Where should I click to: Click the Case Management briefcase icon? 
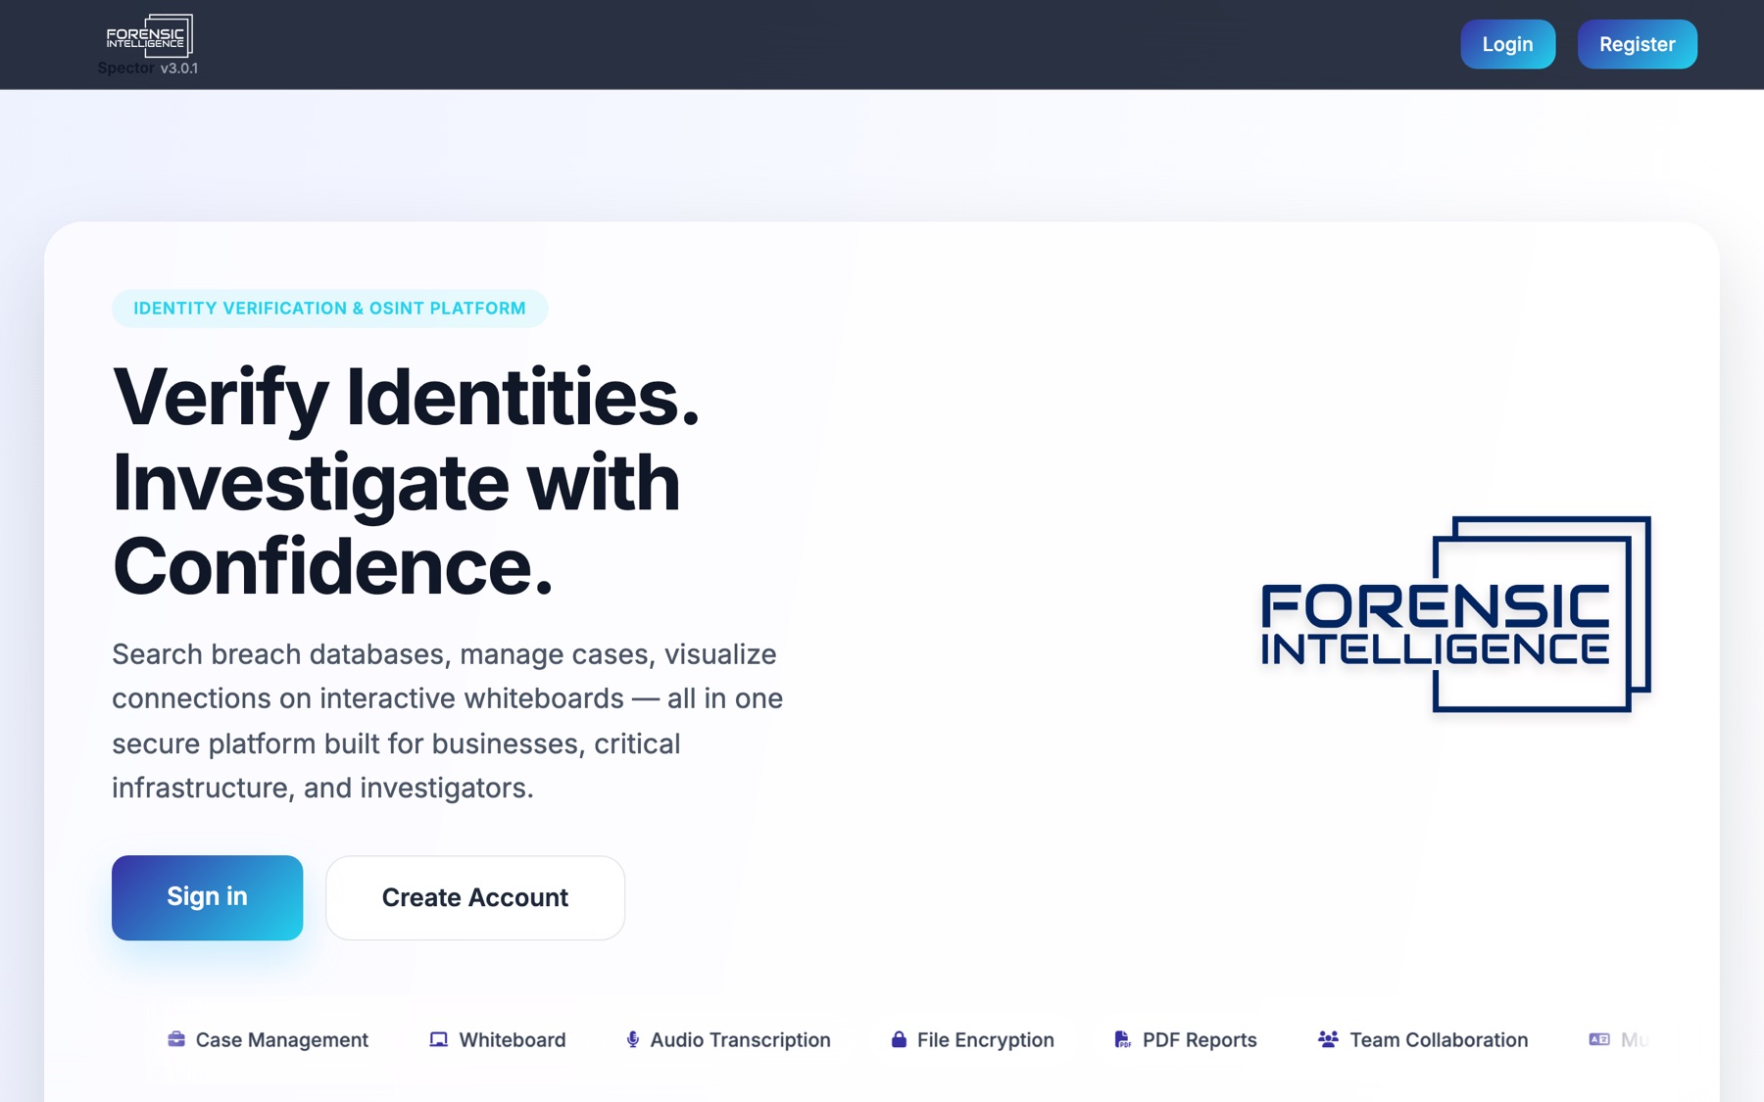tap(176, 1039)
